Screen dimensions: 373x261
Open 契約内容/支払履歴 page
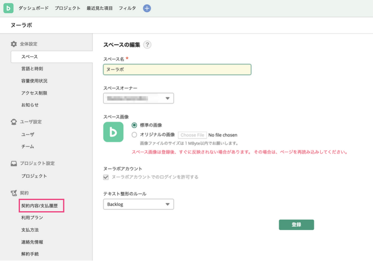click(39, 206)
